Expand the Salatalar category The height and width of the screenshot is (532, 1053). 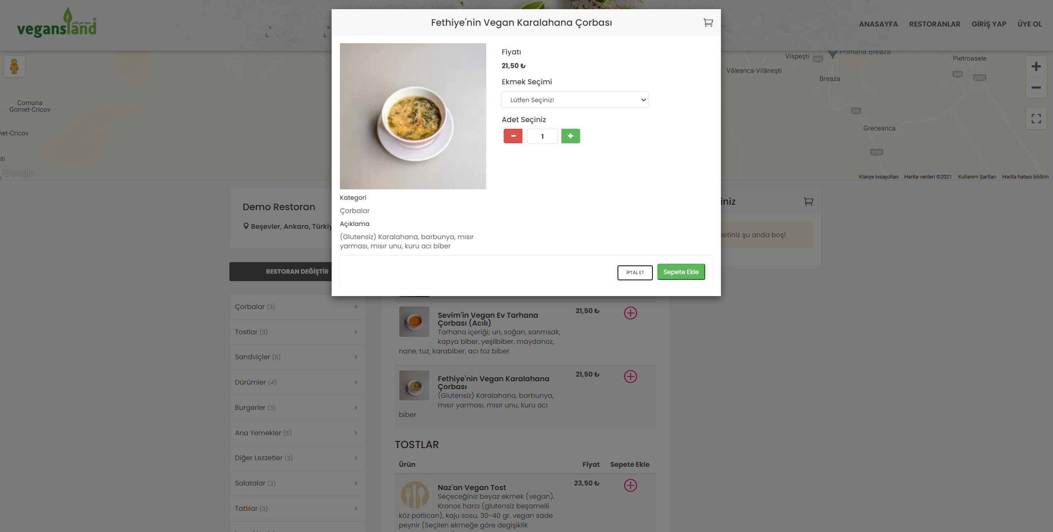coord(297,483)
